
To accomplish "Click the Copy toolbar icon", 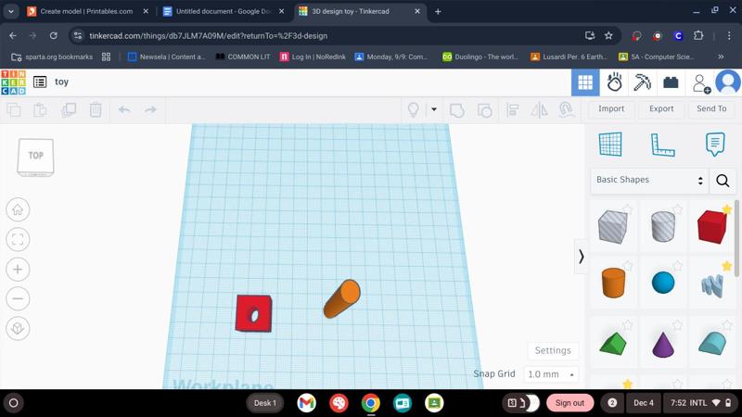I will point(14,109).
